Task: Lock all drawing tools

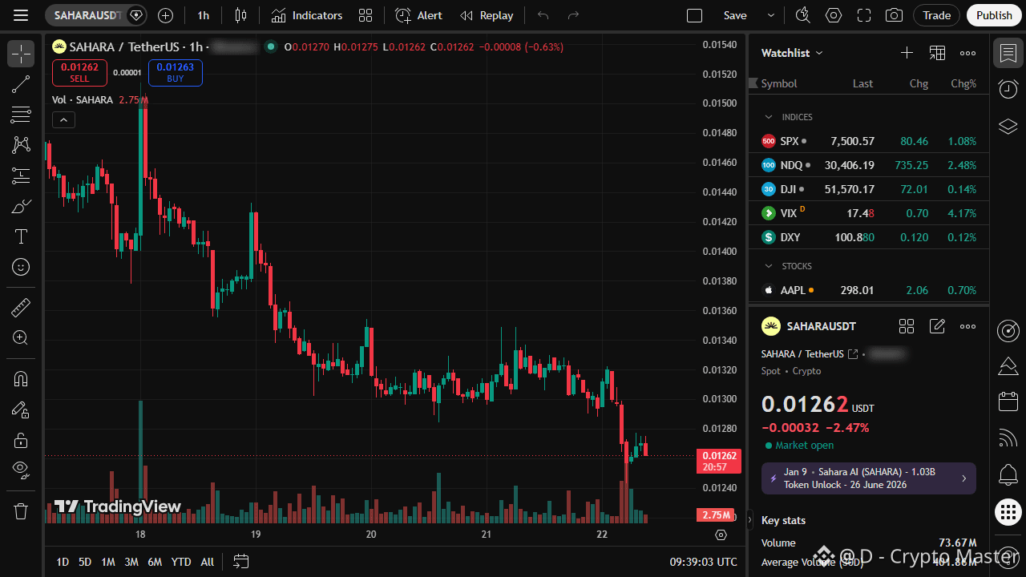Action: coord(21,440)
